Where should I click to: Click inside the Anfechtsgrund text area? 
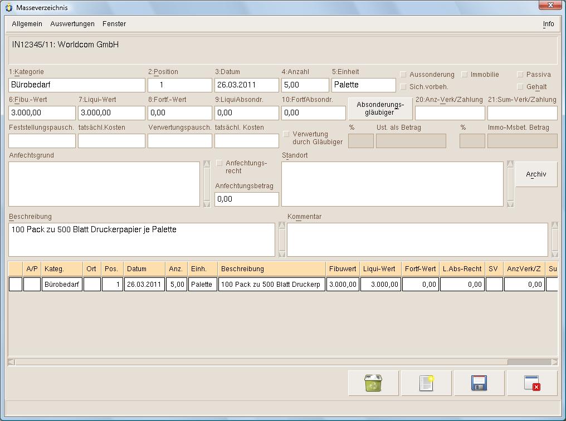pos(104,184)
